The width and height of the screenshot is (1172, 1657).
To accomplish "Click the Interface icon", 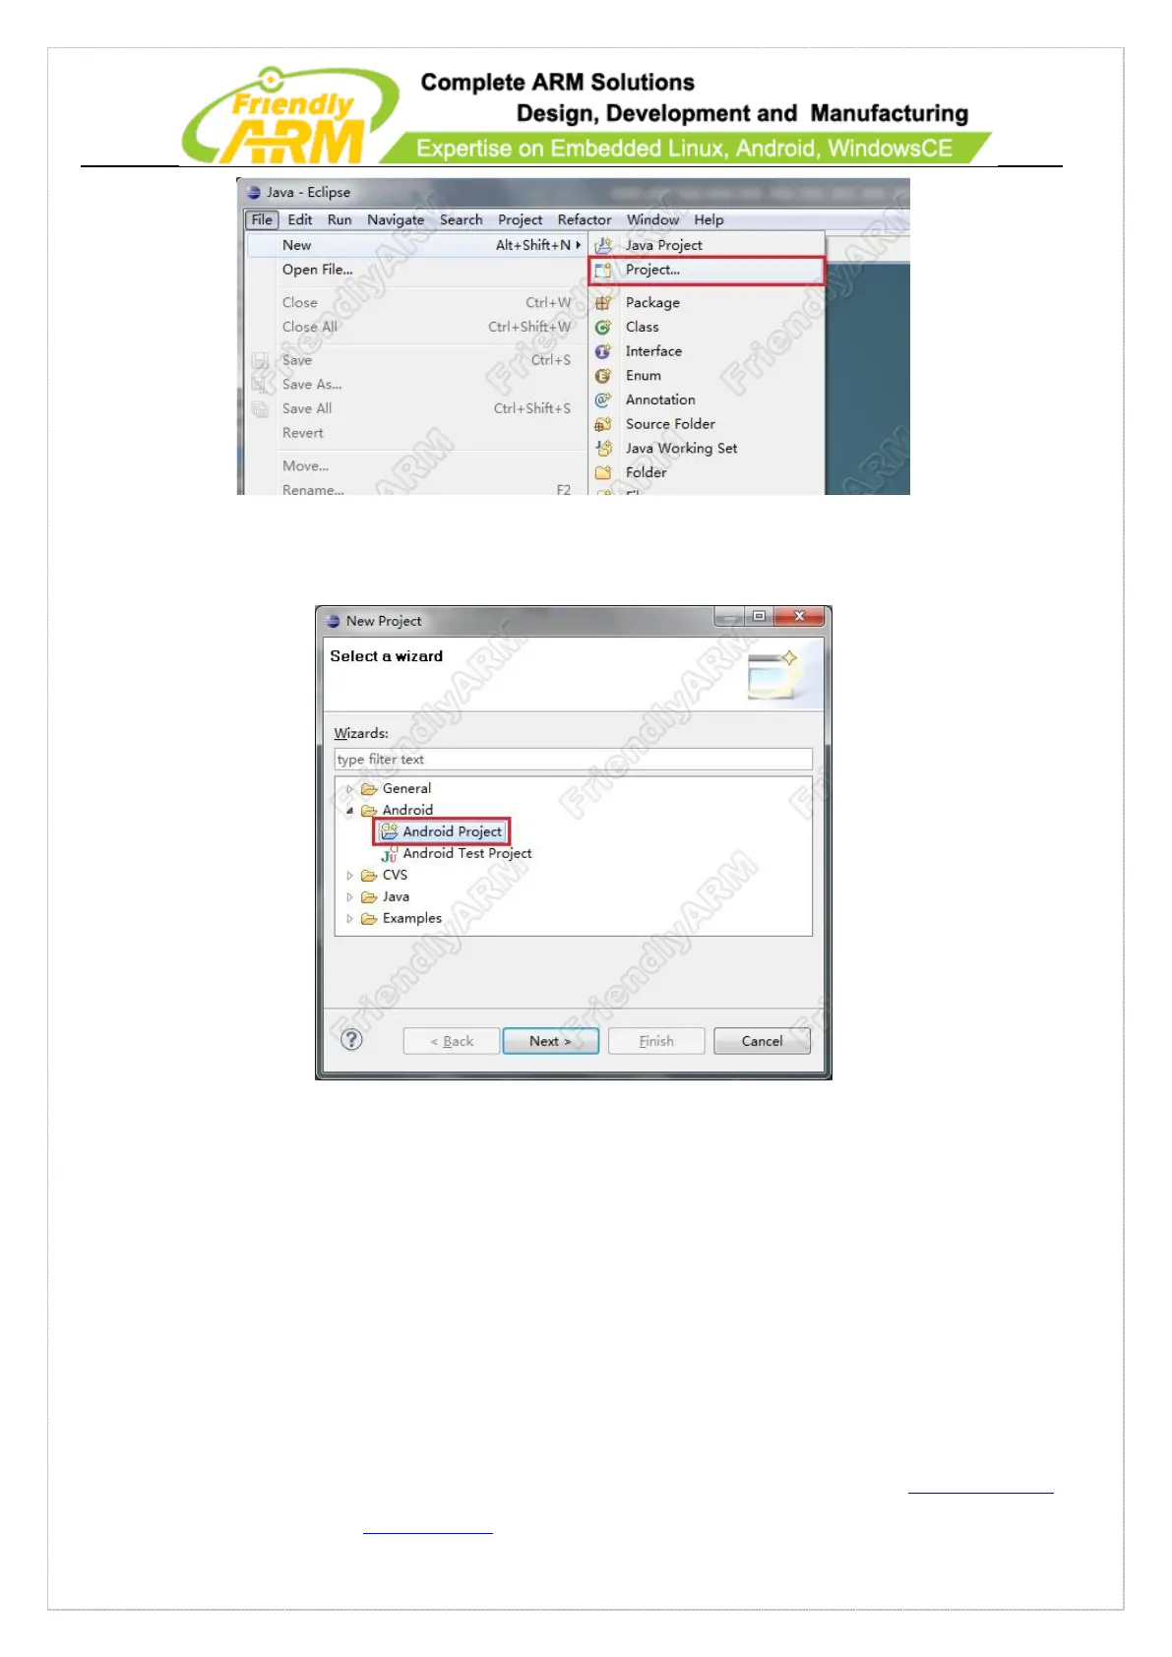I will (x=603, y=351).
